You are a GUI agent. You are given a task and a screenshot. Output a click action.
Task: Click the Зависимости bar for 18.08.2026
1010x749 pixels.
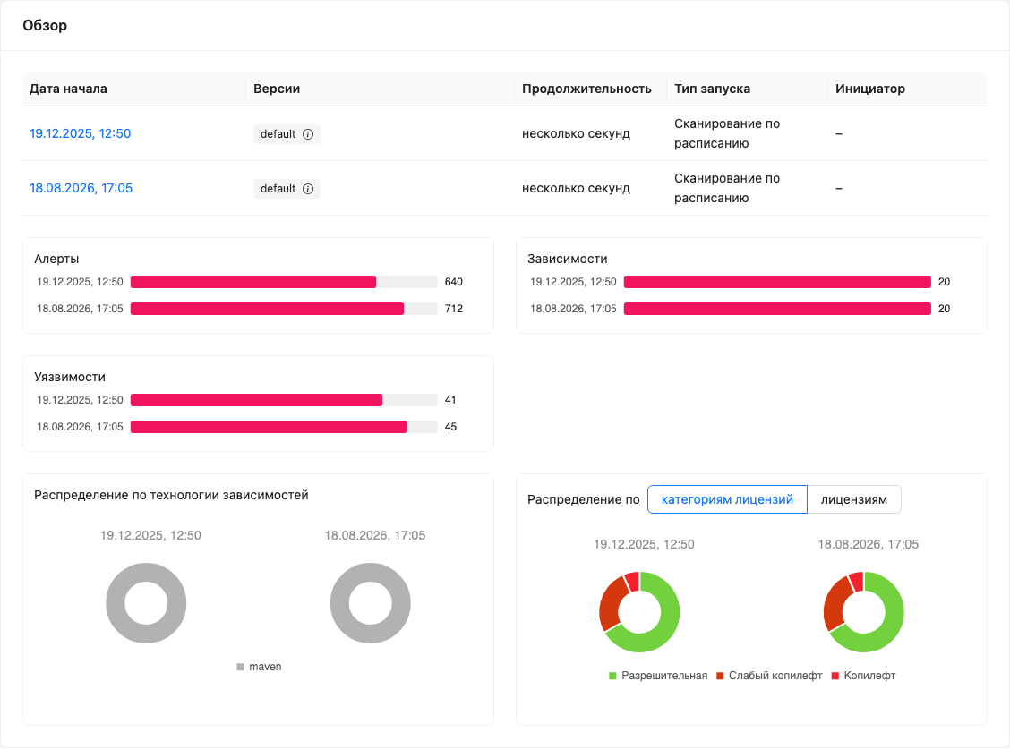click(777, 309)
